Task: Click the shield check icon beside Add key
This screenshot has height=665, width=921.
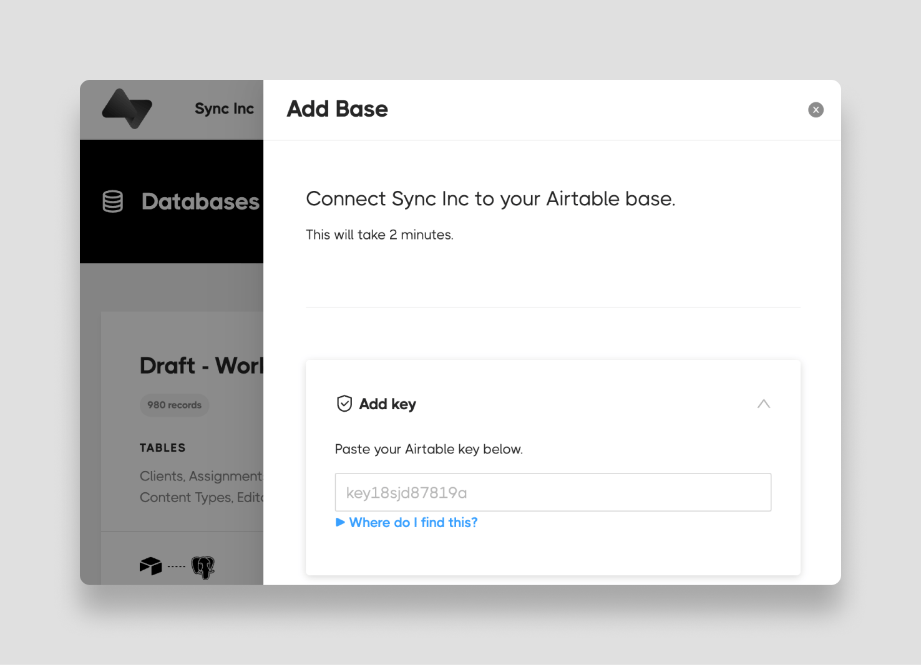Action: click(344, 404)
